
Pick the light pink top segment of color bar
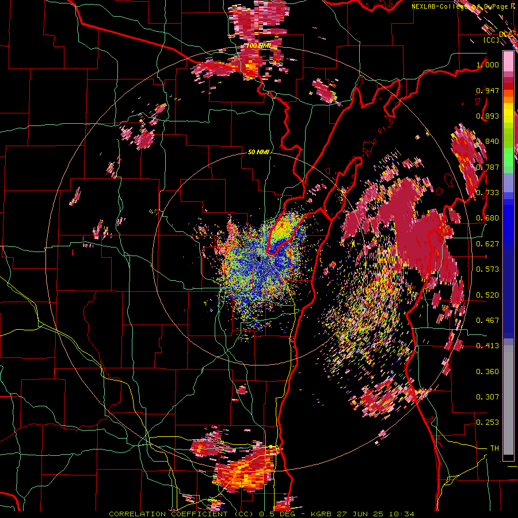tap(508, 62)
